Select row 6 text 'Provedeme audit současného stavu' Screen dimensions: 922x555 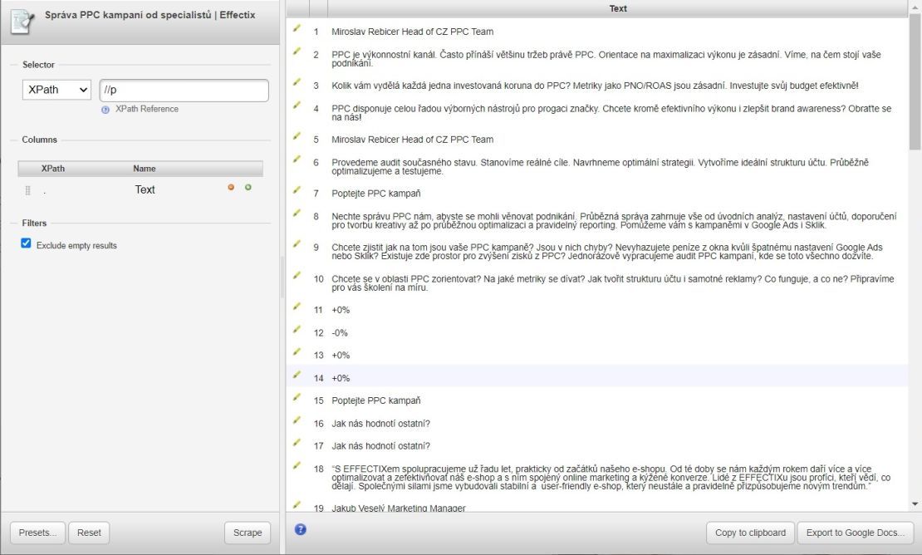pyautogui.click(x=600, y=167)
